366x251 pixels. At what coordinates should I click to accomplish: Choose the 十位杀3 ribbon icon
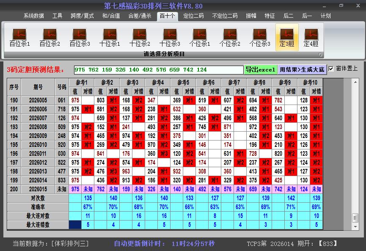(x=170, y=37)
